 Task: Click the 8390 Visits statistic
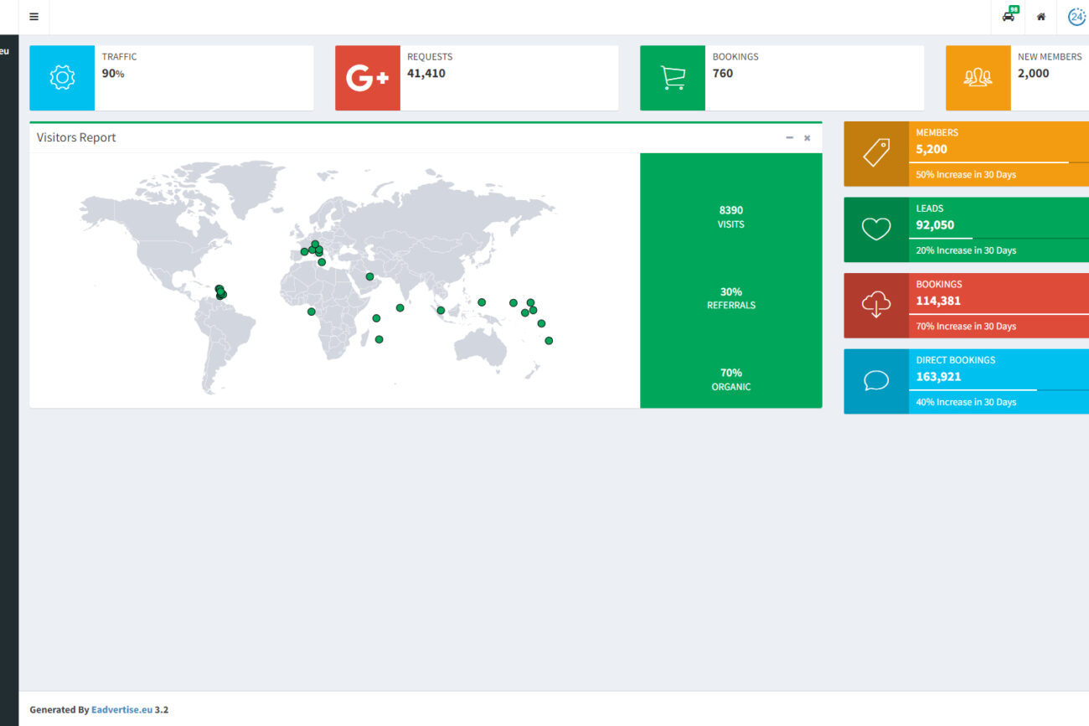[x=730, y=216]
